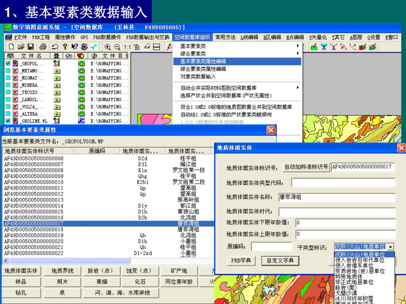Viewport: 406px width, 304px height.
Task: Open the F文件 menu
Action: (21, 37)
